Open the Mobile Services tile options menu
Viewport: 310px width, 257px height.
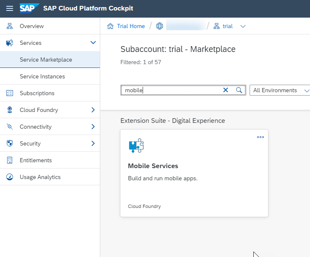pyautogui.click(x=261, y=137)
